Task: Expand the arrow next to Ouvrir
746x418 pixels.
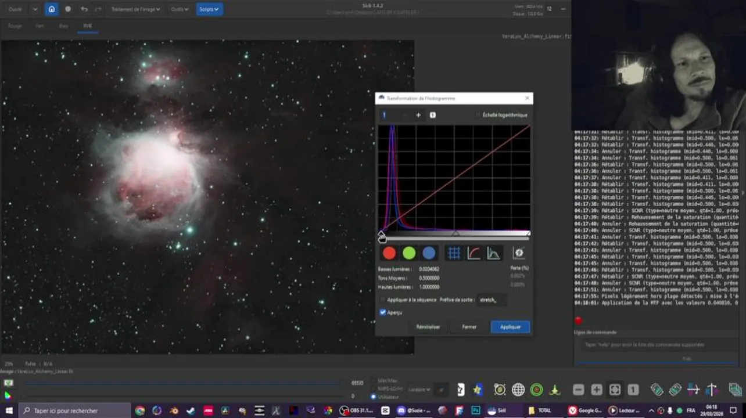Action: [35, 9]
